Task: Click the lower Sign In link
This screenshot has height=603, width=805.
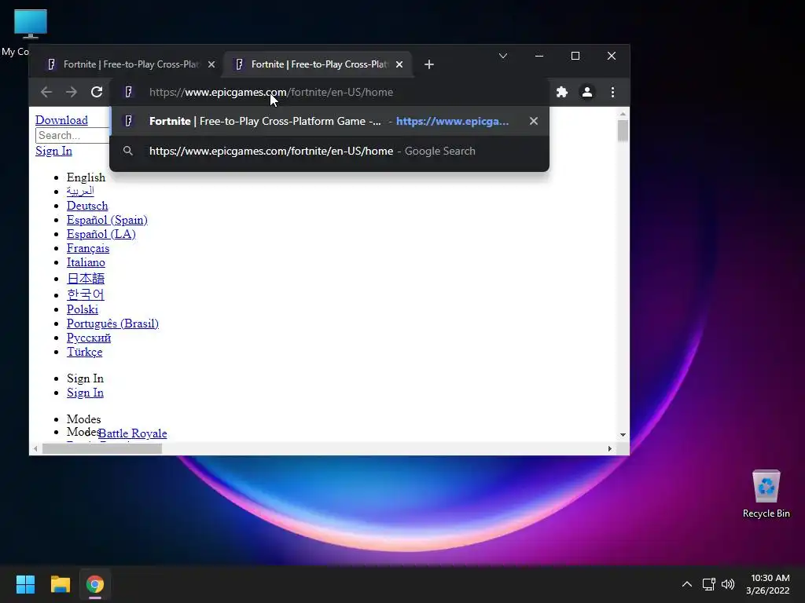Action: pos(85,393)
